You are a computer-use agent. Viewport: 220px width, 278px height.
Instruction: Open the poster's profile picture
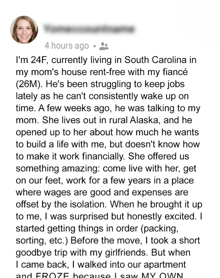(x=24, y=30)
